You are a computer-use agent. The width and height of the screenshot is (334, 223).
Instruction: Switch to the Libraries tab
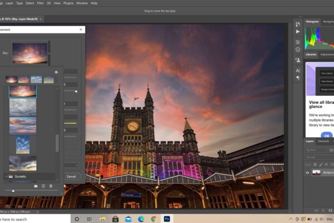point(311,55)
